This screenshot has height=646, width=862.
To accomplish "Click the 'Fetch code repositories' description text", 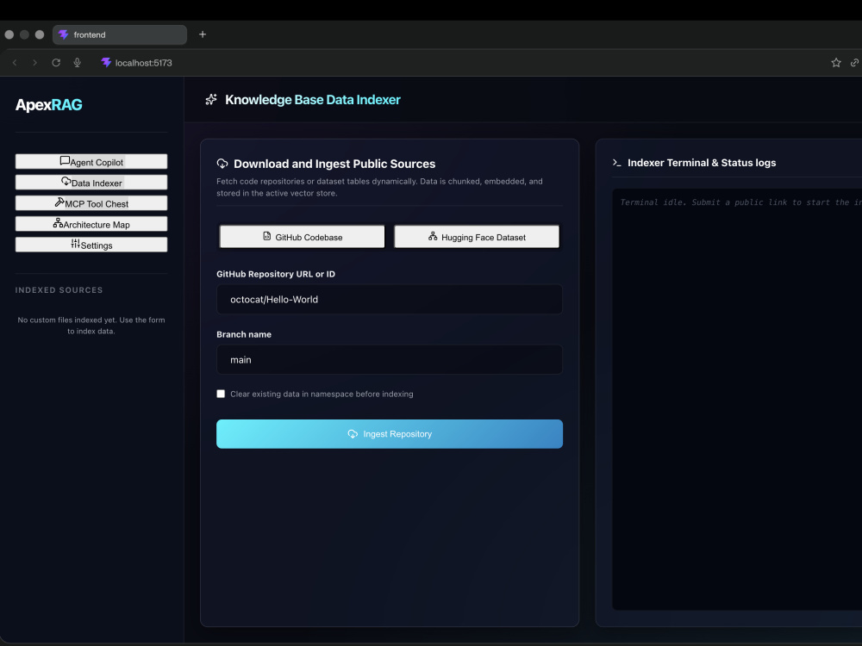I will [x=379, y=187].
